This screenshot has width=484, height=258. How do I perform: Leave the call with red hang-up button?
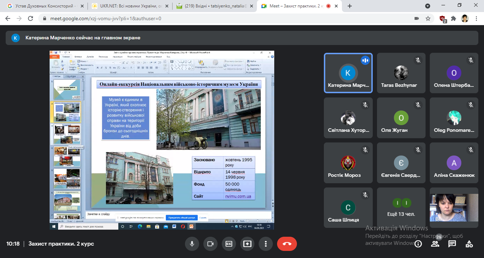pos(287,244)
